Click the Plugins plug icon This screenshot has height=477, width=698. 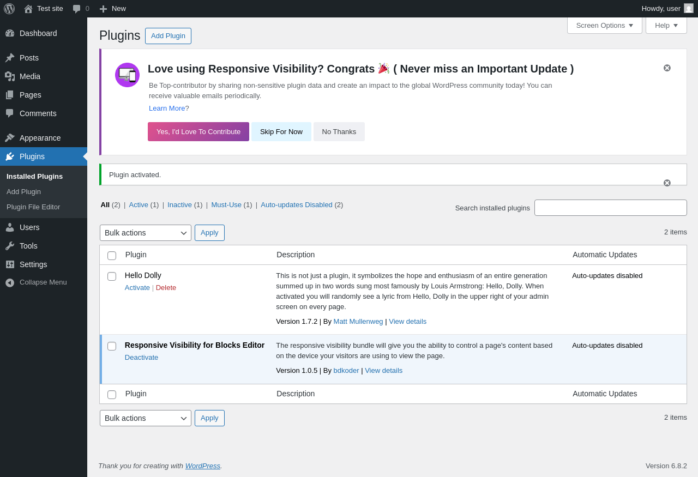[10, 156]
